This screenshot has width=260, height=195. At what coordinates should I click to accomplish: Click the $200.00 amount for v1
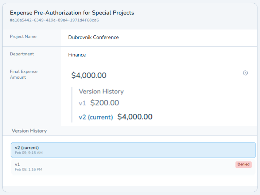(105, 103)
